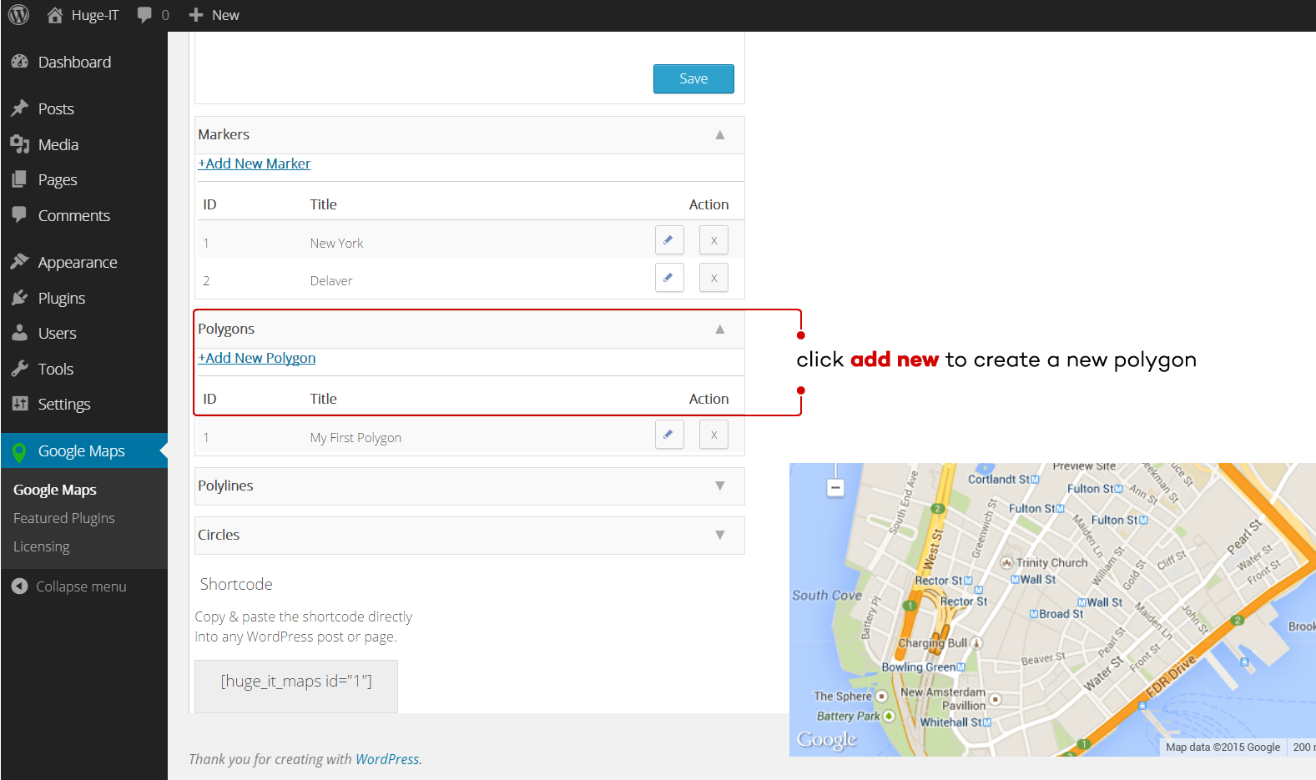
Task: Click The Sphere marker on map
Action: (x=881, y=696)
